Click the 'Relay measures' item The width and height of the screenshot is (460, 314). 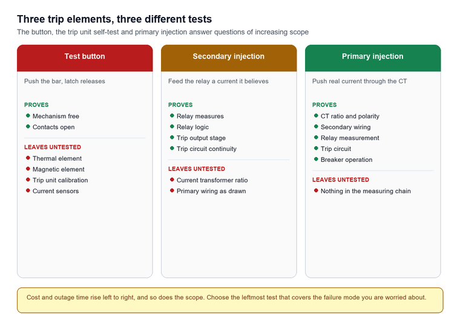point(200,116)
